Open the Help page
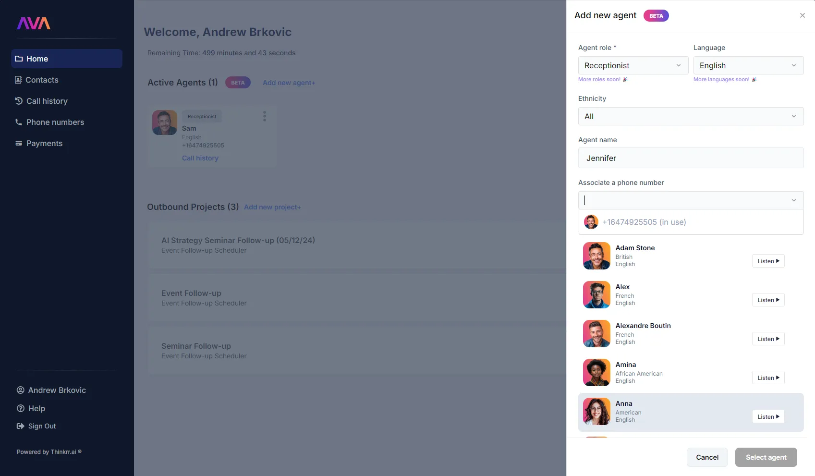This screenshot has width=815, height=476. [x=31, y=408]
